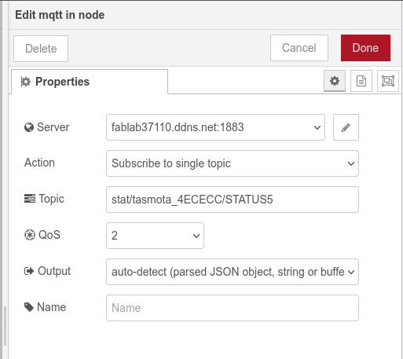Click the Edit mqtt in node title
Image resolution: width=403 pixels, height=359 pixels.
point(60,15)
